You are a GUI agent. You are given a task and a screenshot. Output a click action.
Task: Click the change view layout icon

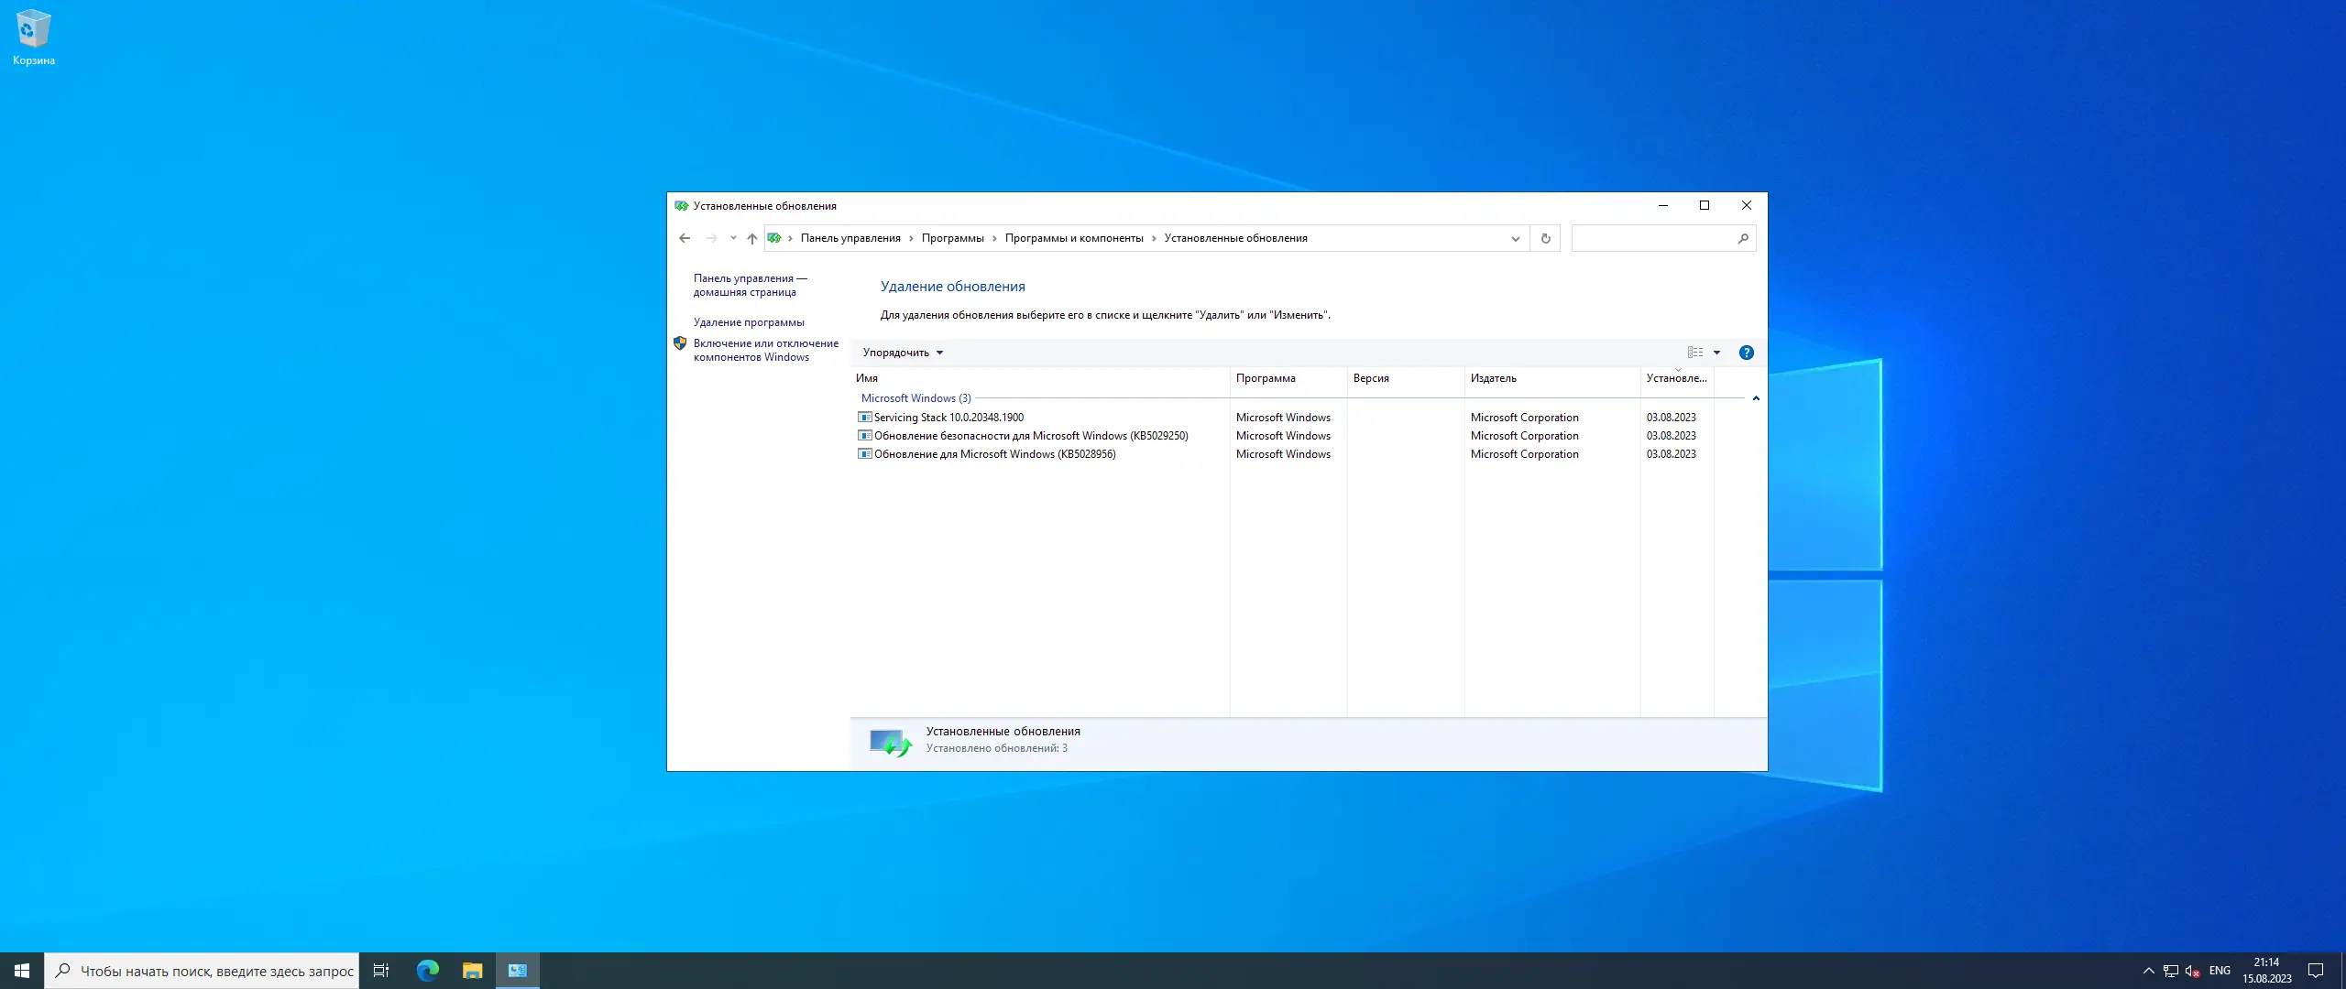point(1695,353)
